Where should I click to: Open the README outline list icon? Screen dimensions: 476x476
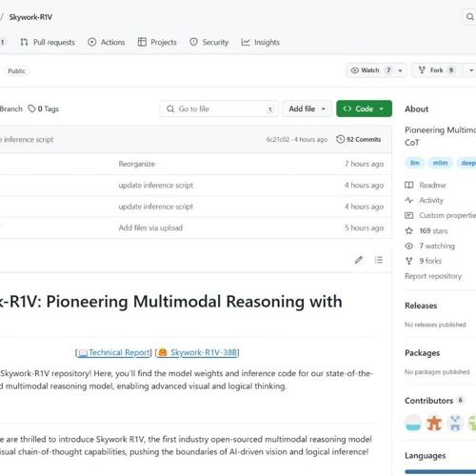pyautogui.click(x=379, y=260)
